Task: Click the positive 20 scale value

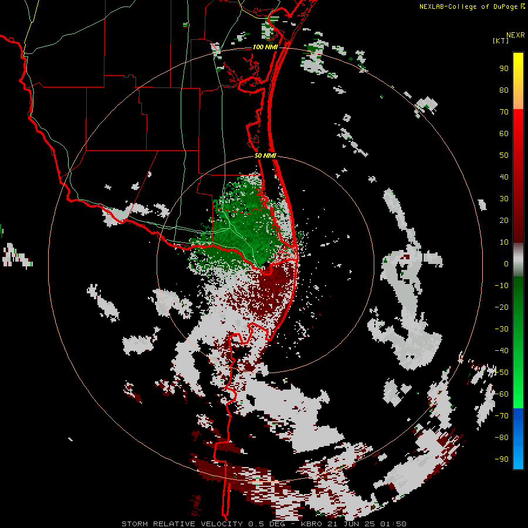Action: point(504,221)
